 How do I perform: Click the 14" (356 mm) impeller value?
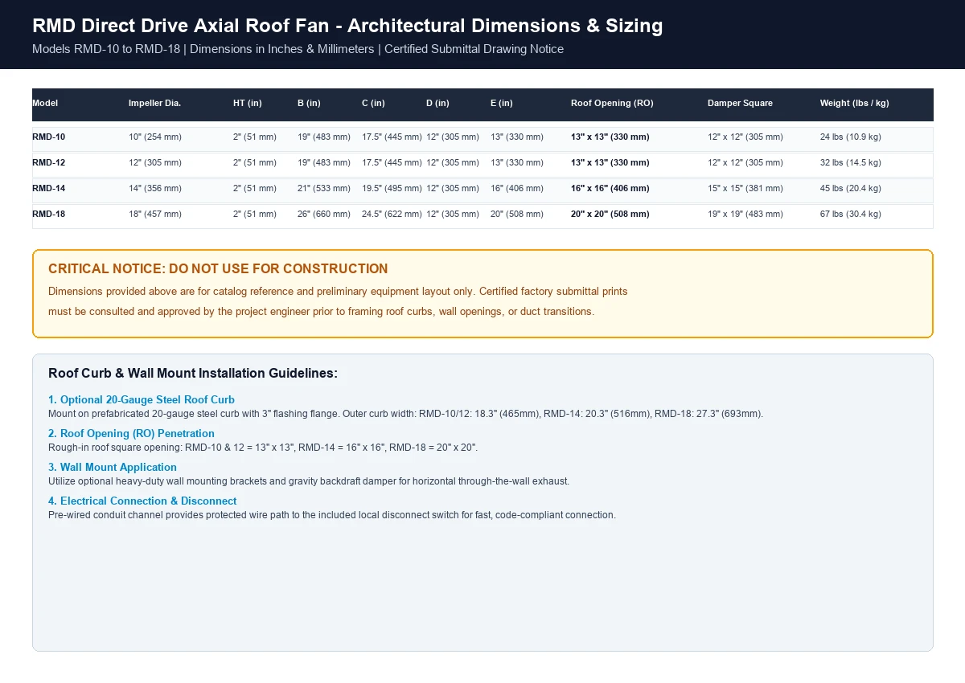(x=155, y=189)
